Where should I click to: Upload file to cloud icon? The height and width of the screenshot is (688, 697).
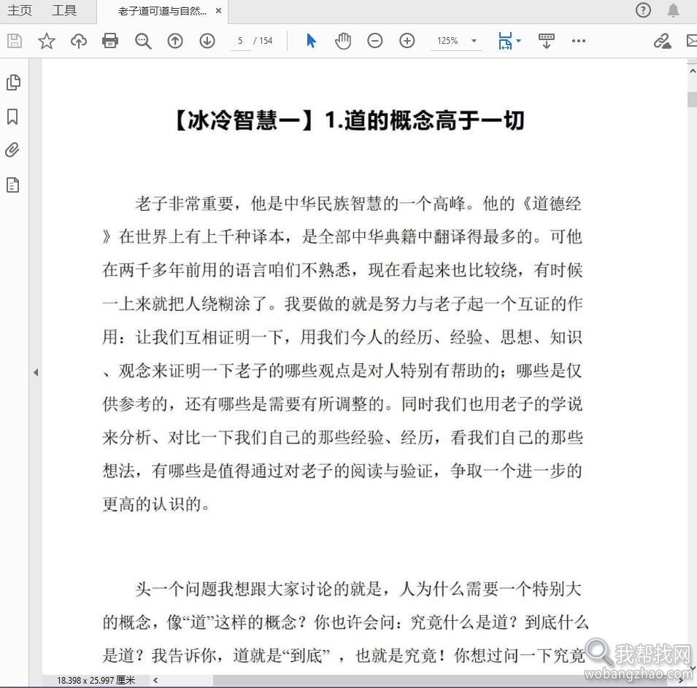79,41
